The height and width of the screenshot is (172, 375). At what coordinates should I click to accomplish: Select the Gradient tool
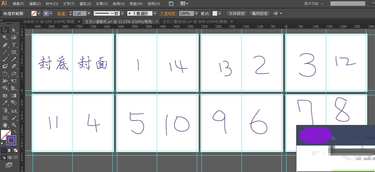(x=14, y=96)
